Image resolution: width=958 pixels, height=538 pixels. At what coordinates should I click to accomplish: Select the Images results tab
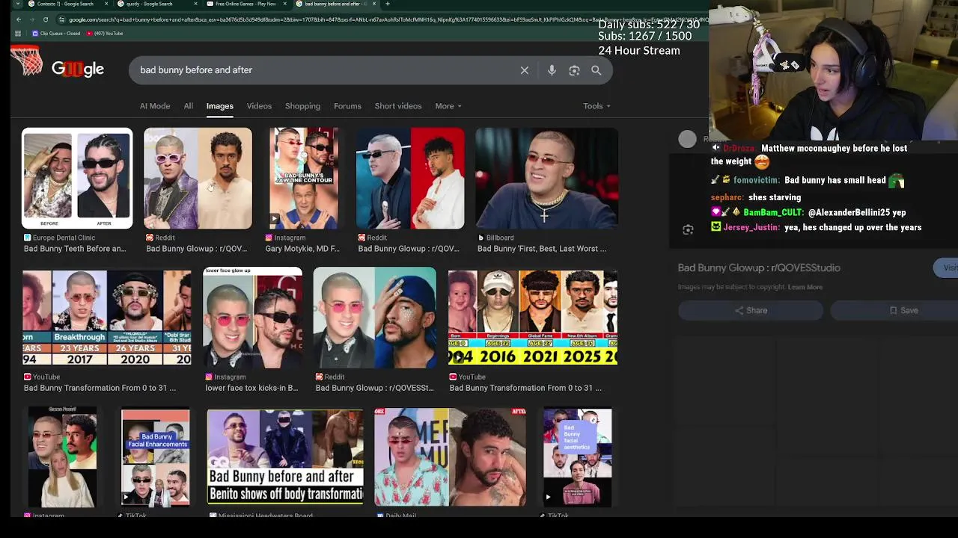[220, 106]
